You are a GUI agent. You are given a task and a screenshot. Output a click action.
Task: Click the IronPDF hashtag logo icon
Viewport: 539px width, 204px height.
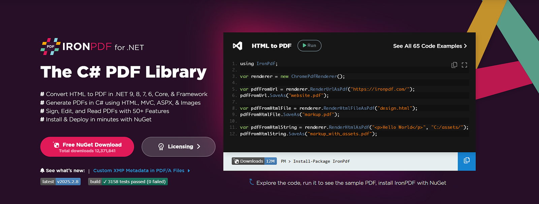(x=51, y=47)
